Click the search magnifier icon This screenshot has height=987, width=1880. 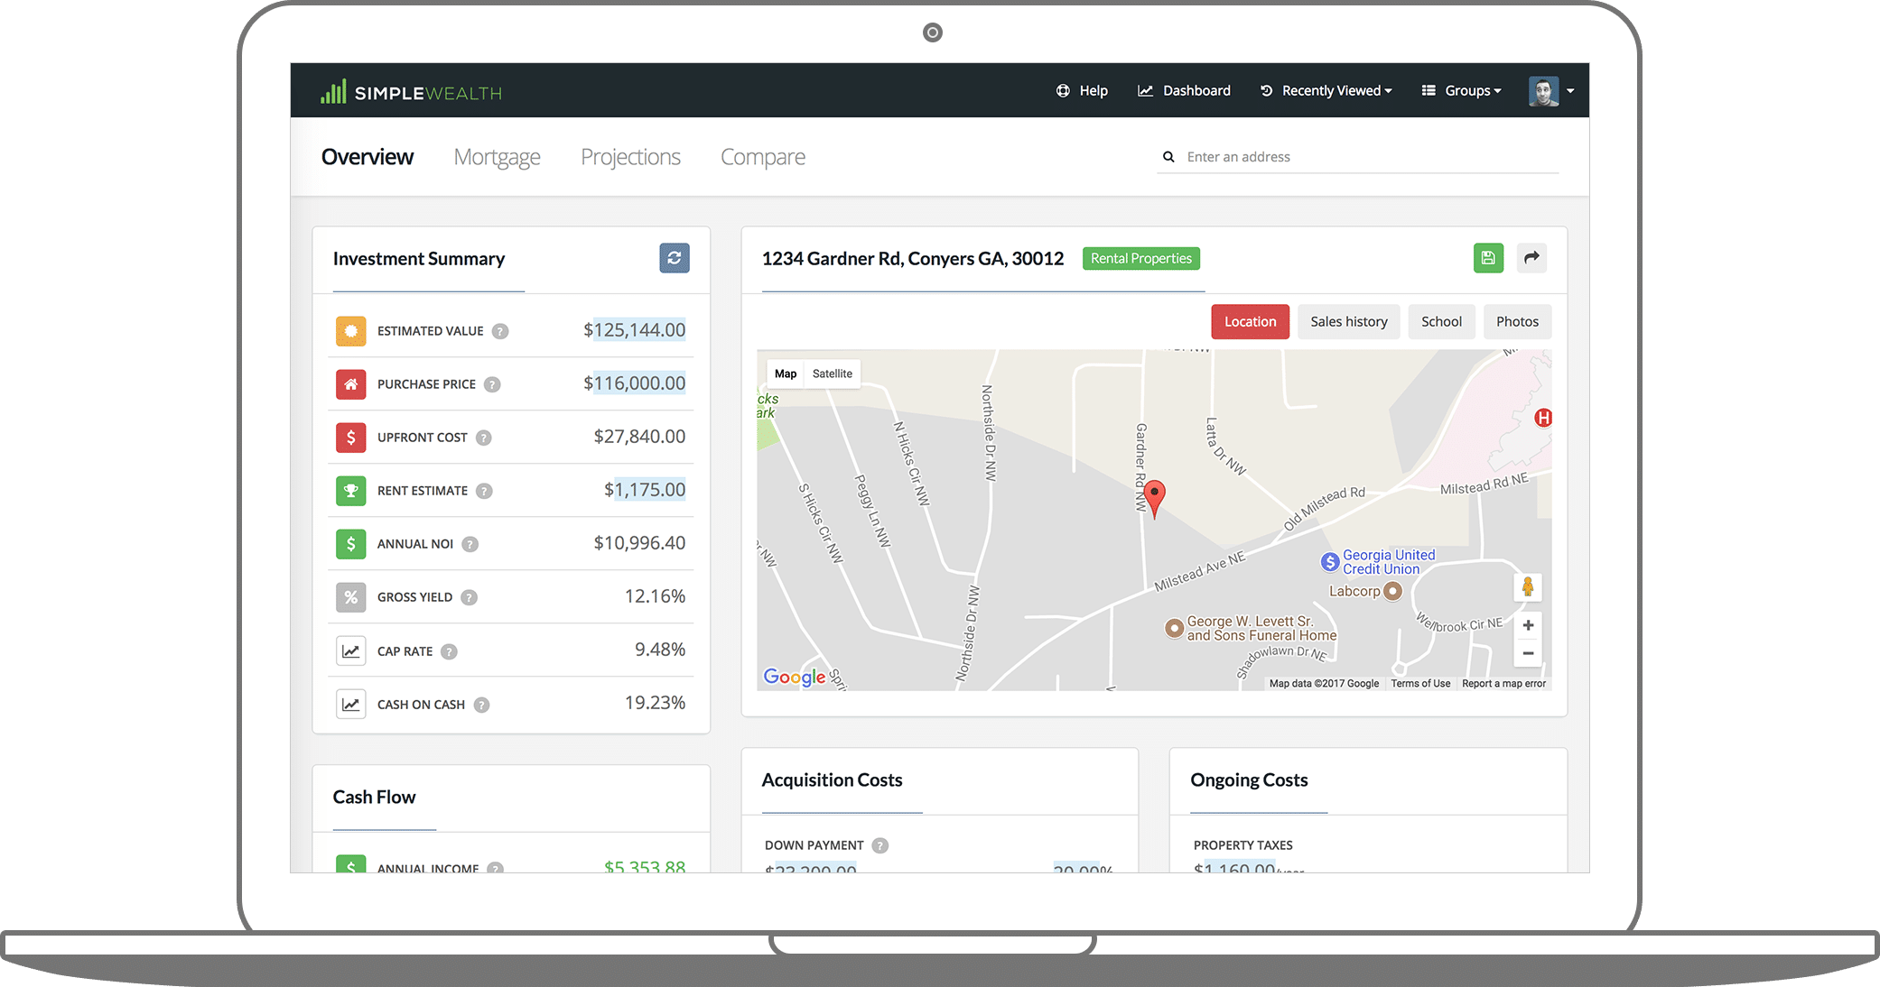(x=1168, y=157)
